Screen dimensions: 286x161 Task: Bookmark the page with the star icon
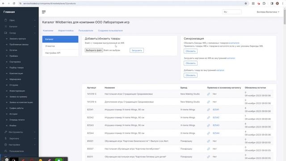pos(246,4)
